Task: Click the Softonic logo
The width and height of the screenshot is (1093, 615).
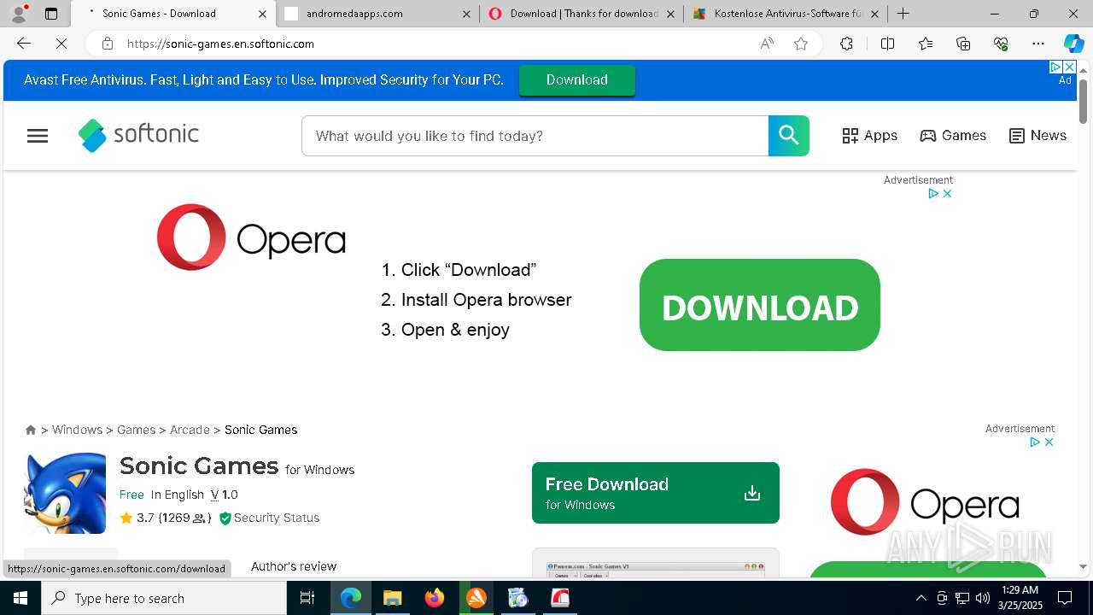Action: [138, 135]
